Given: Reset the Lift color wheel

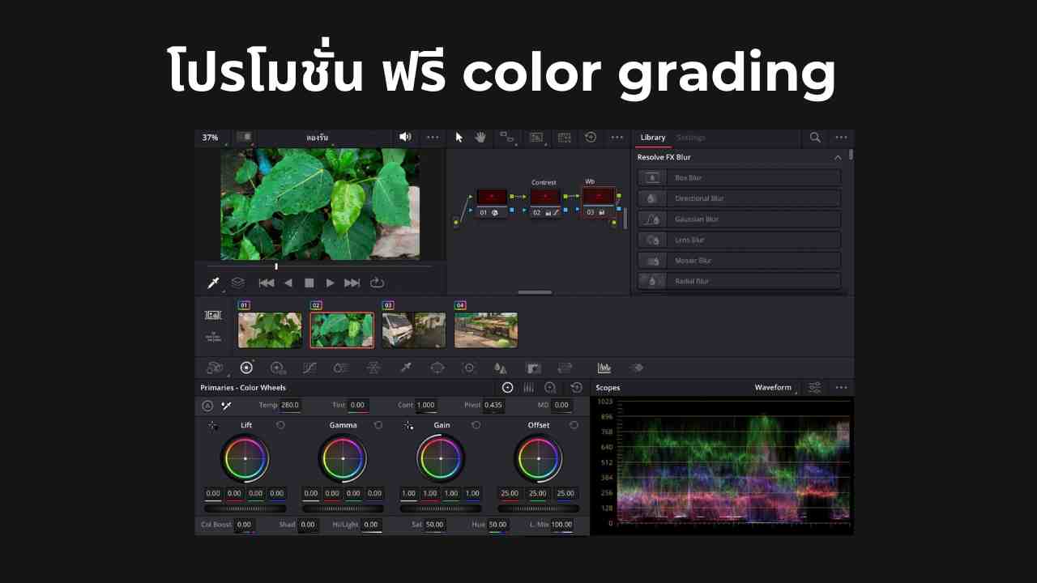Looking at the screenshot, I should 280,425.
